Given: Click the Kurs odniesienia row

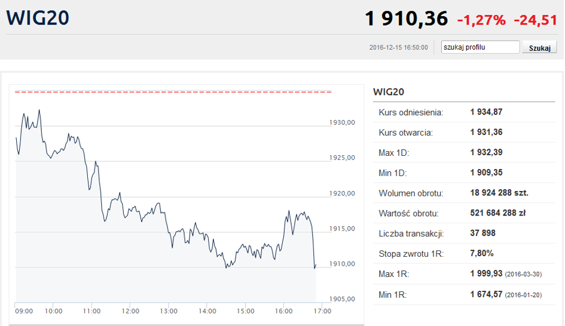Looking at the screenshot, I should (464, 112).
